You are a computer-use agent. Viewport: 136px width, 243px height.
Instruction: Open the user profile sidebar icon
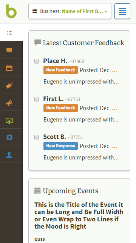9,155
